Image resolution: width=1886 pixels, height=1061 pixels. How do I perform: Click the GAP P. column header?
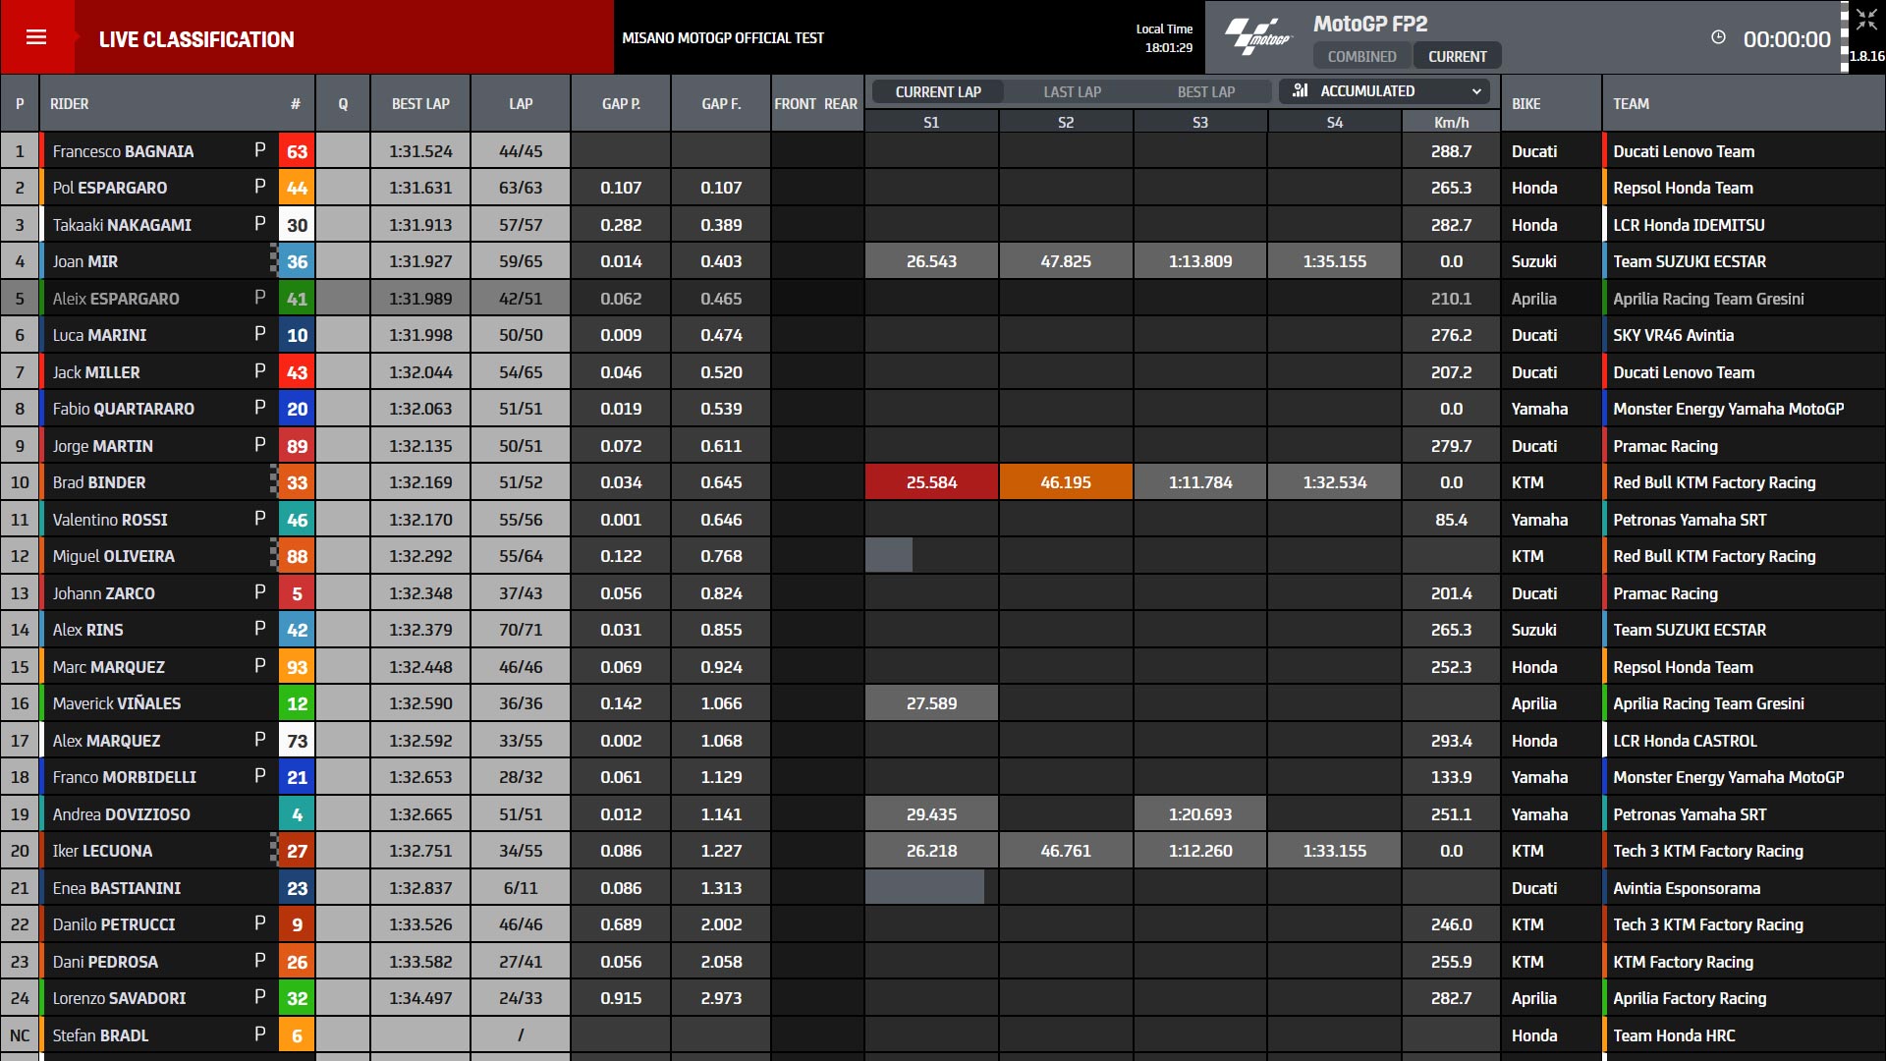(621, 103)
